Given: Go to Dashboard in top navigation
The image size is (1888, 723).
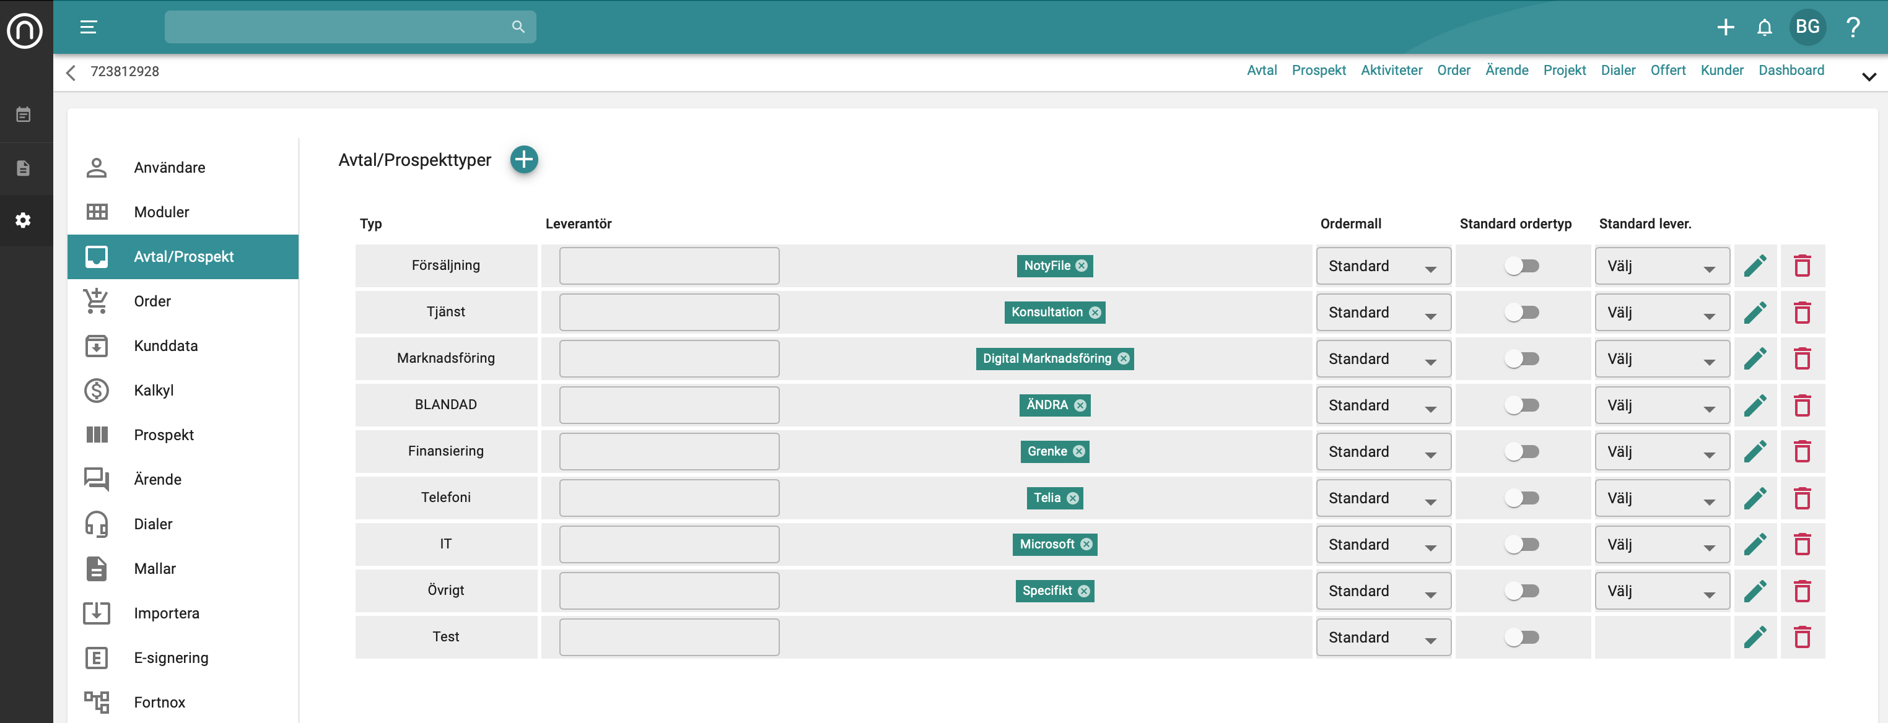Looking at the screenshot, I should pos(1791,71).
